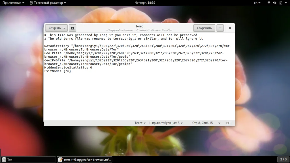
Task: Click the volume speaker icon
Action: tap(275, 3)
